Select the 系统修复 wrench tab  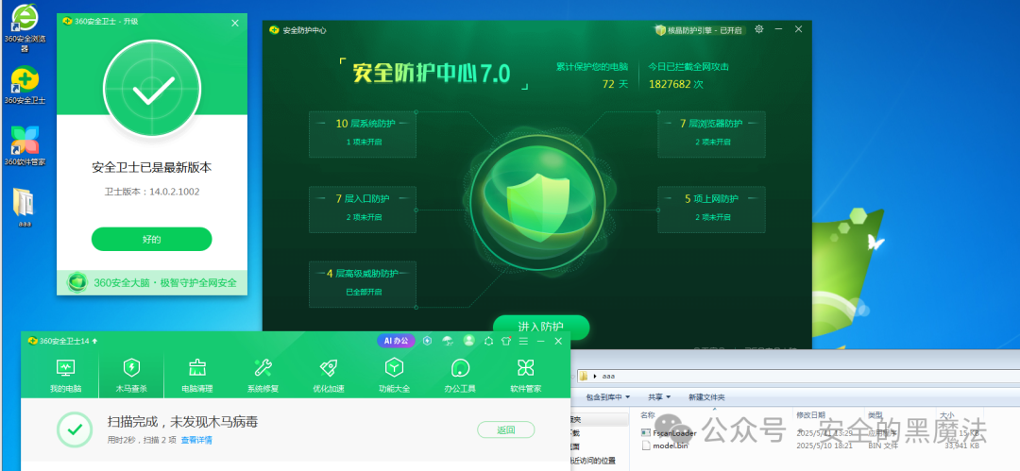pos(263,376)
